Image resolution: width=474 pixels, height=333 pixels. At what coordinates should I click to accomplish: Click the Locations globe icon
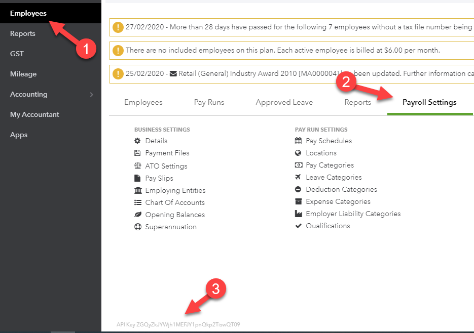click(299, 153)
